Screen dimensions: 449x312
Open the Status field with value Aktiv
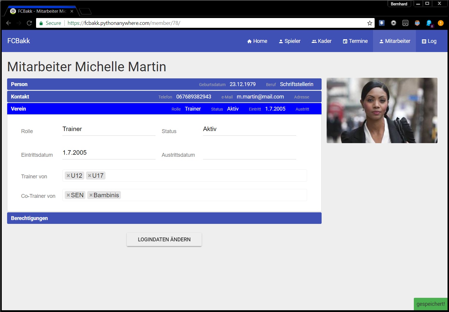(x=249, y=129)
